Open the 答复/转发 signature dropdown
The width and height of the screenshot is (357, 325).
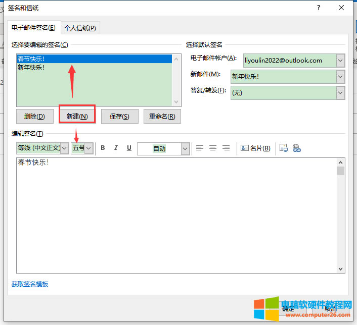[340, 93]
